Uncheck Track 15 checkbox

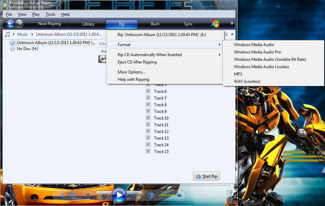pyautogui.click(x=148, y=151)
